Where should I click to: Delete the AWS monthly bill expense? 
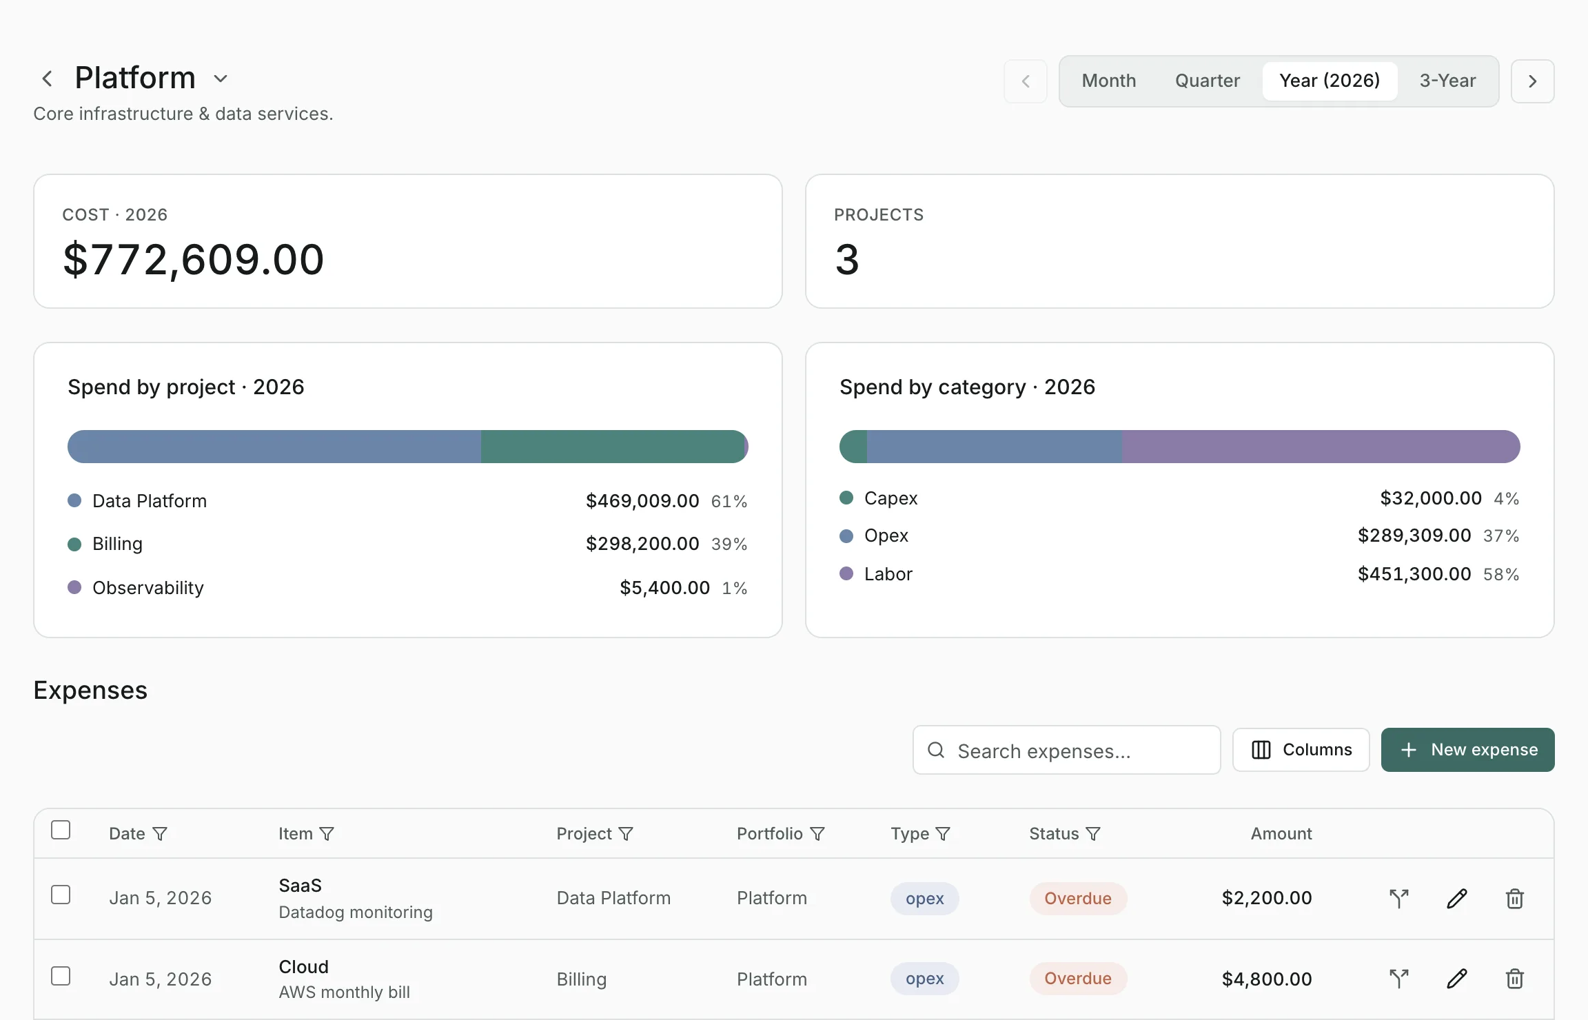(x=1514, y=979)
